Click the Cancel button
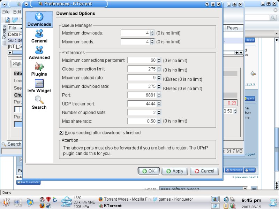Viewport: 279px width, 209px height. click(x=204, y=171)
